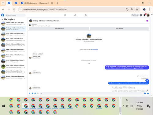The height and width of the screenshot is (115, 153).
Task: Open conversation information purple icon
Action: (x=147, y=21)
